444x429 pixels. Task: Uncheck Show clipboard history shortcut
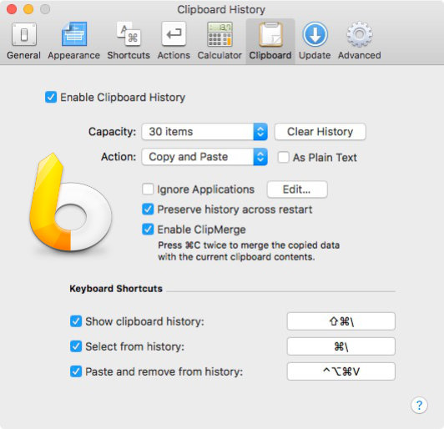coord(76,321)
